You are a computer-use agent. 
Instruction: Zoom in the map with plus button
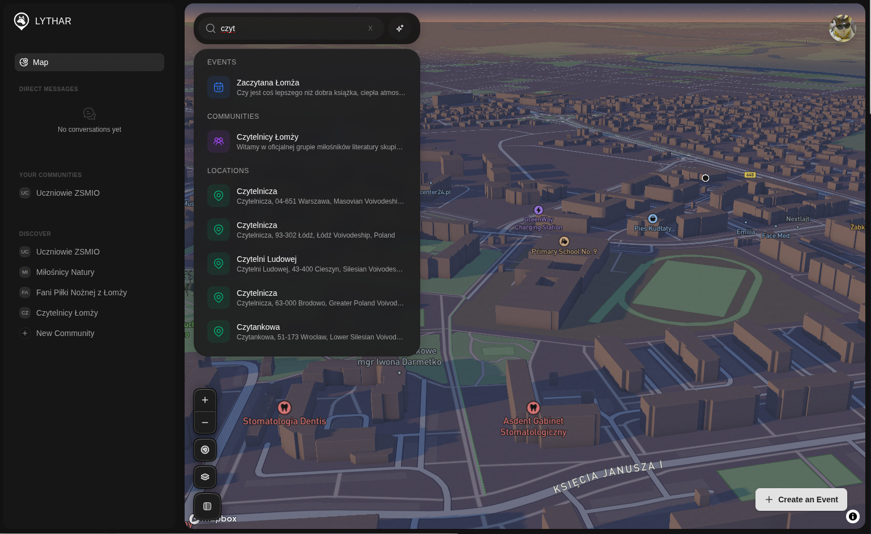tap(205, 400)
